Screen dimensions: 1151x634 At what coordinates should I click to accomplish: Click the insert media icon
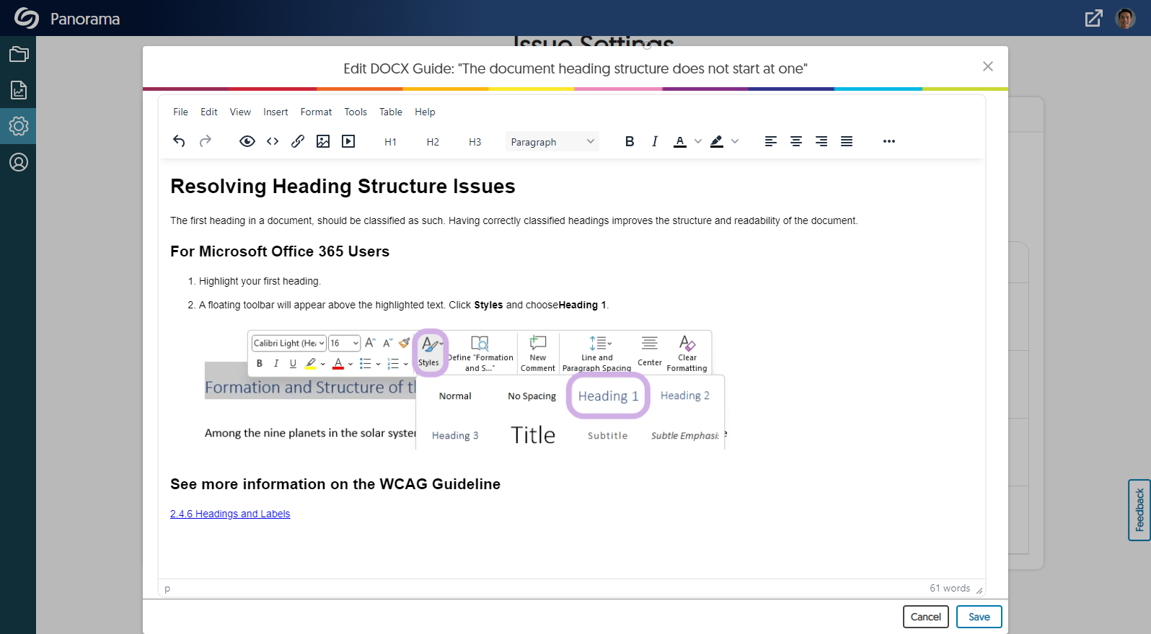[348, 141]
